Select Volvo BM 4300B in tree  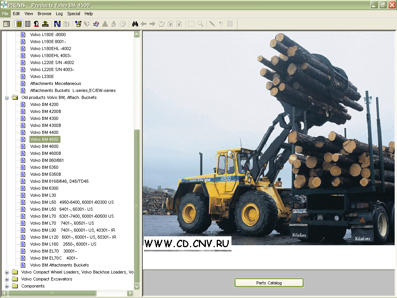[x=46, y=125]
